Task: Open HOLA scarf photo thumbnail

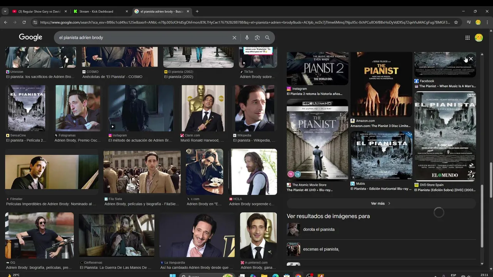Action: click(253, 172)
